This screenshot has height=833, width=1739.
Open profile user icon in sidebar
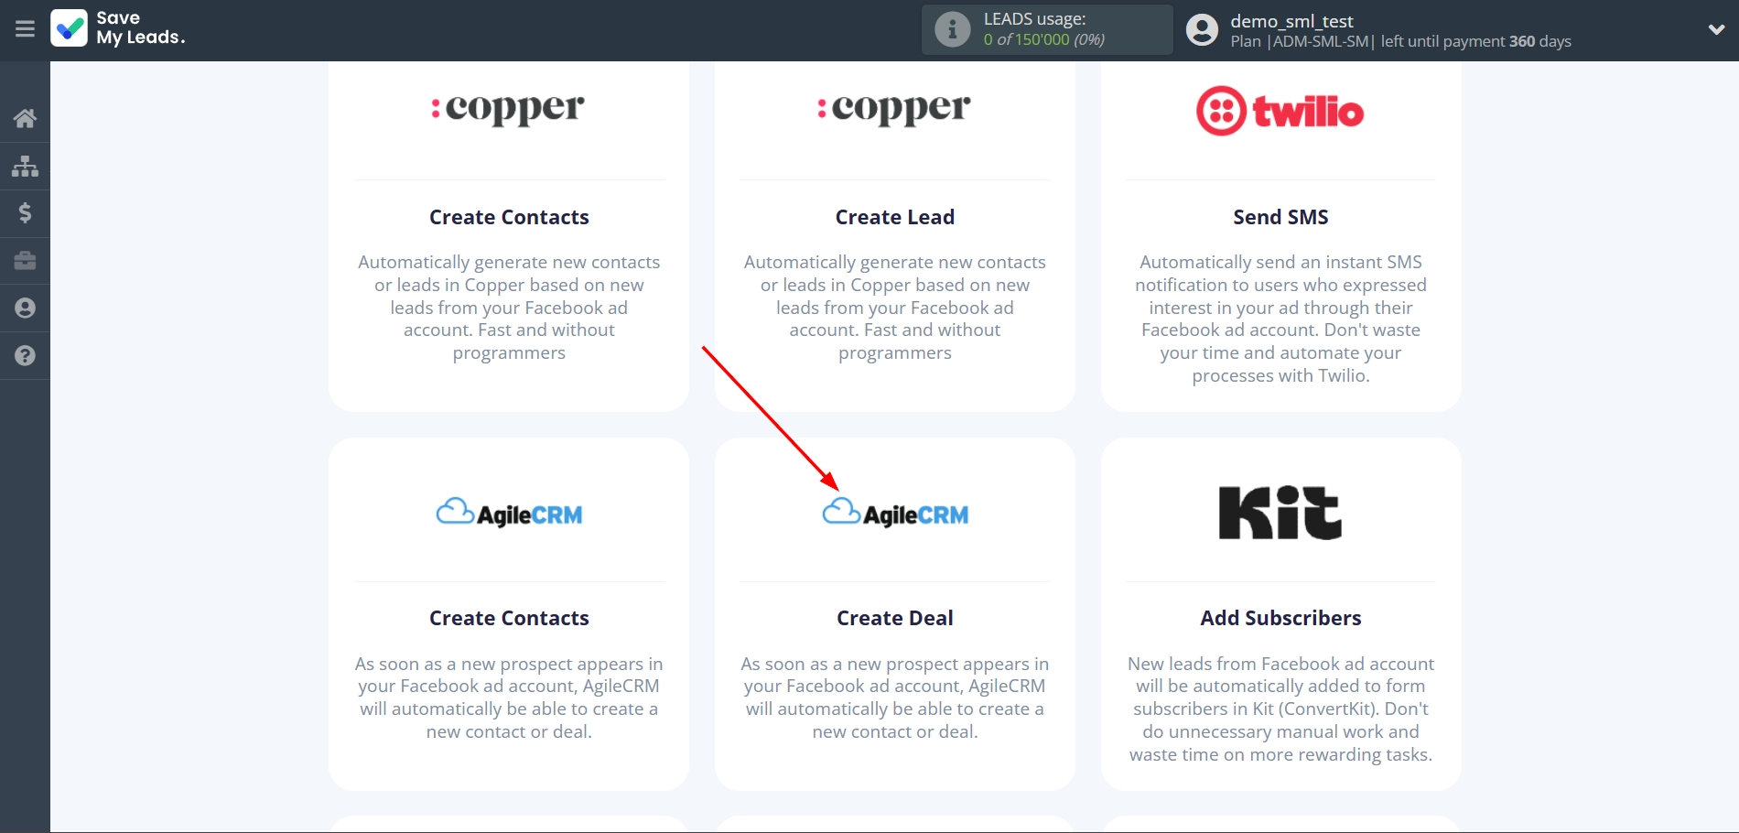[x=25, y=308]
